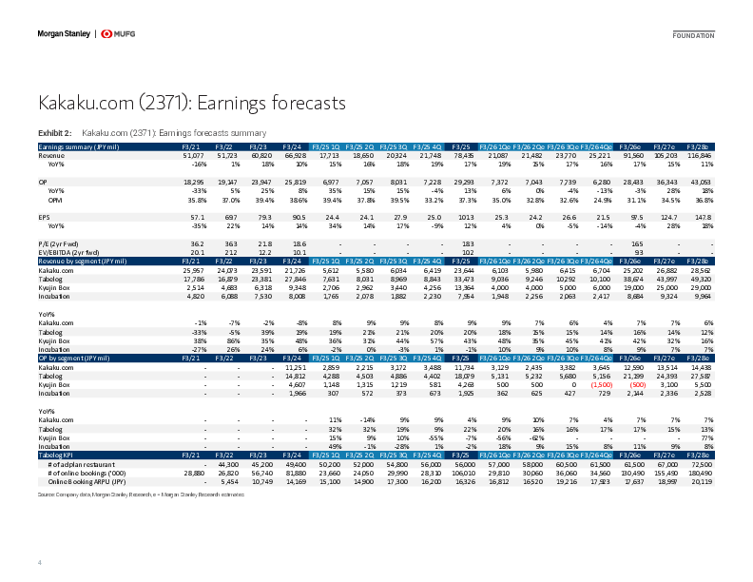753x582 pixels.
Task: Select the "Exhibit 2:" label
Action: (55, 133)
